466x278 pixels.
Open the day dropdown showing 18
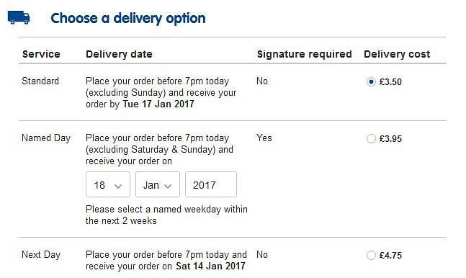108,184
